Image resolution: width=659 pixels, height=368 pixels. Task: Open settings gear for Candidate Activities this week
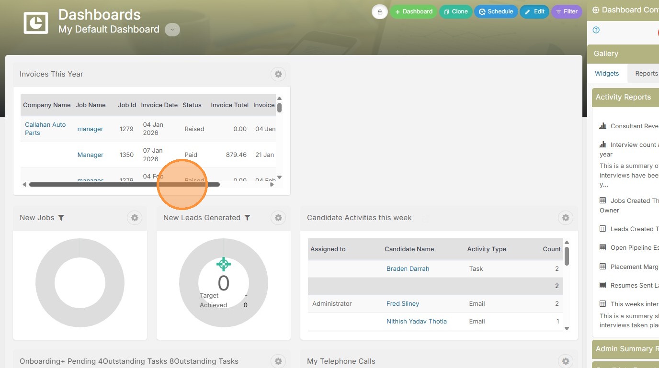(x=566, y=218)
